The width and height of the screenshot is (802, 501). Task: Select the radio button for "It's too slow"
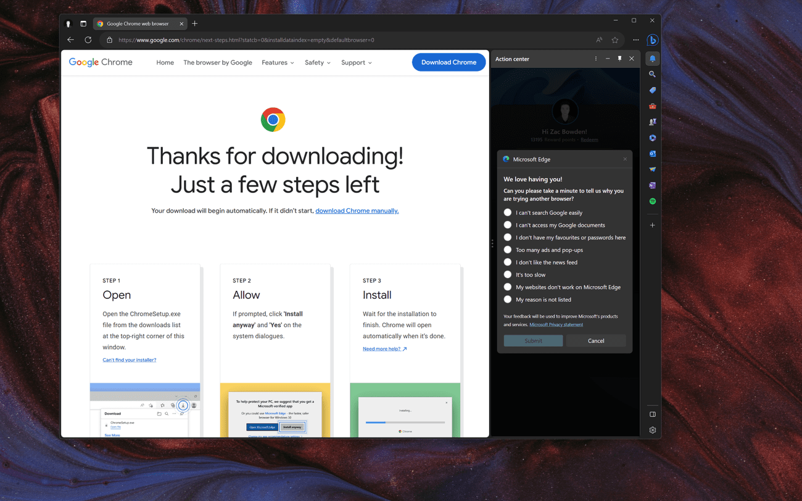coord(507,274)
